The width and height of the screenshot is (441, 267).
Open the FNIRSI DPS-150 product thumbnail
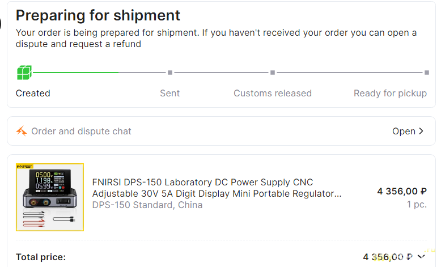click(x=50, y=197)
